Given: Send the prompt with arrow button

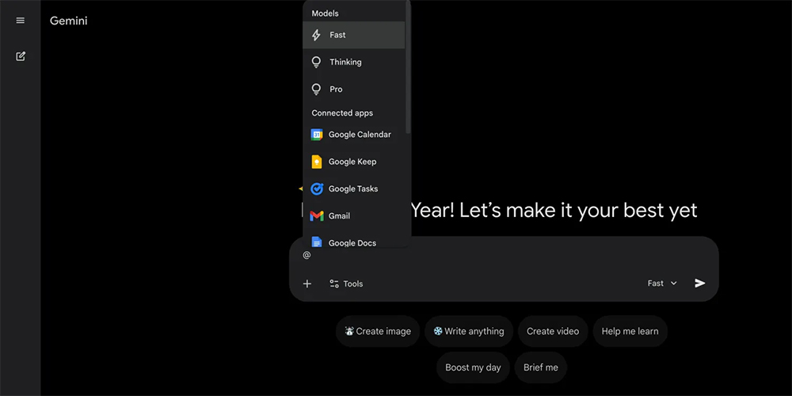Looking at the screenshot, I should (699, 284).
